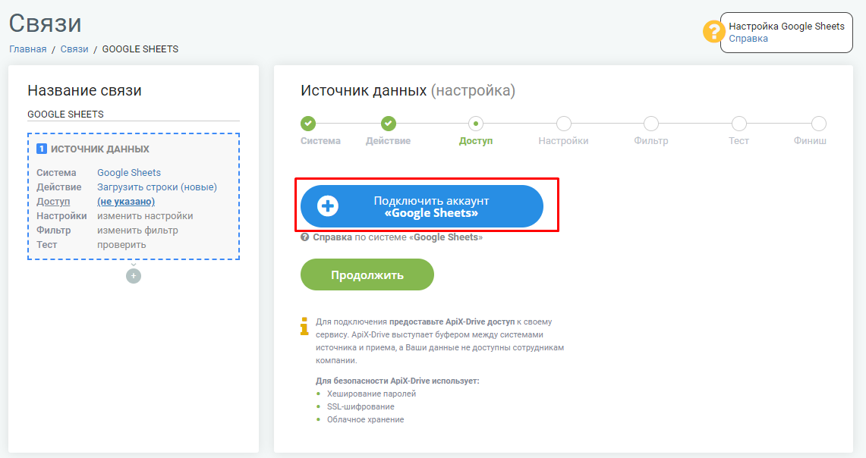Open Справка link in Google Sheets setup box

pyautogui.click(x=748, y=39)
